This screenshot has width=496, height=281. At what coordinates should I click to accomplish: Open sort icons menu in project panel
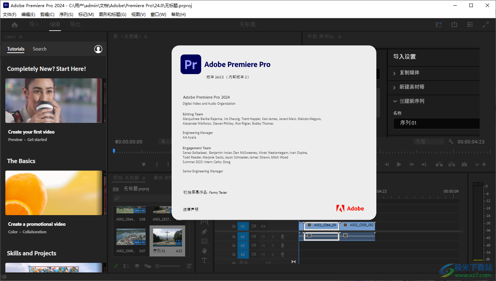(189, 266)
